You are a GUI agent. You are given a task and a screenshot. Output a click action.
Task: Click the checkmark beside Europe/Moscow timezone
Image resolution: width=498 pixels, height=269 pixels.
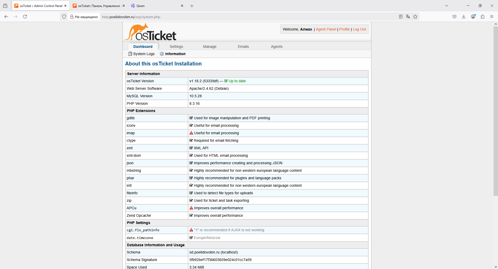191,238
